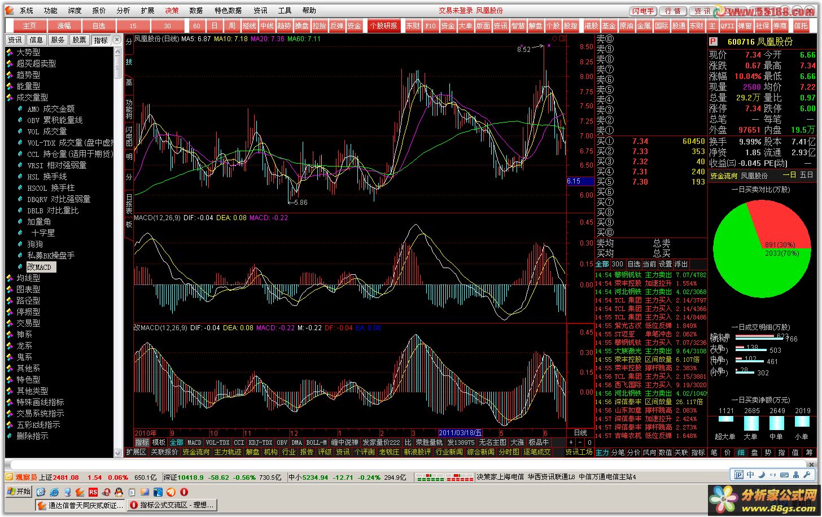
Task: Click the red P icon beside 600716
Action: 713,42
